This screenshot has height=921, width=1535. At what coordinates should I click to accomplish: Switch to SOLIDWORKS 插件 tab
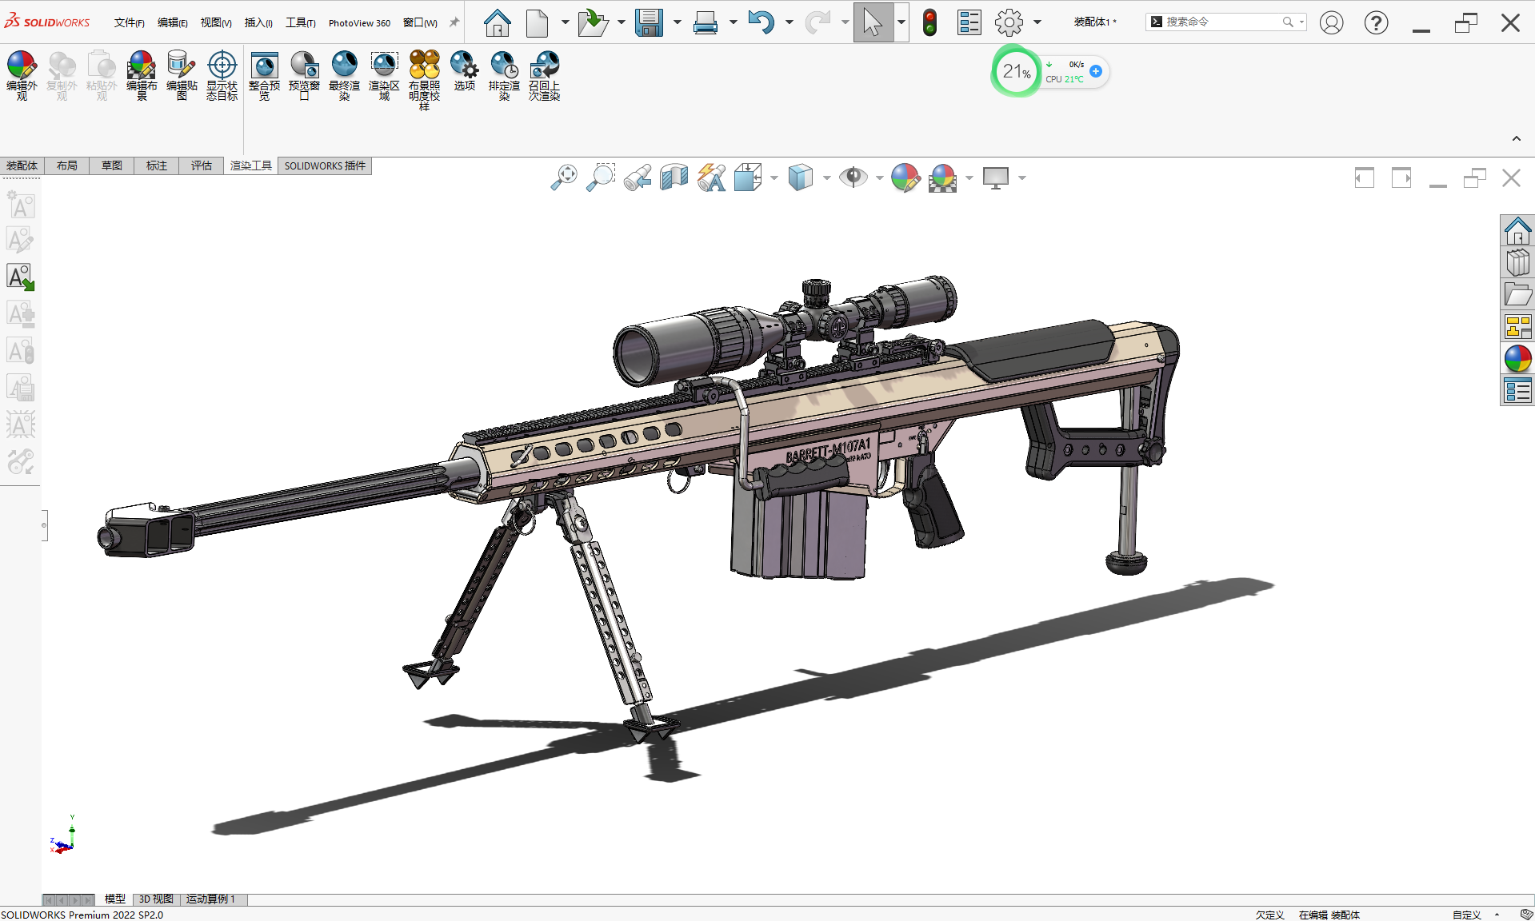(325, 165)
